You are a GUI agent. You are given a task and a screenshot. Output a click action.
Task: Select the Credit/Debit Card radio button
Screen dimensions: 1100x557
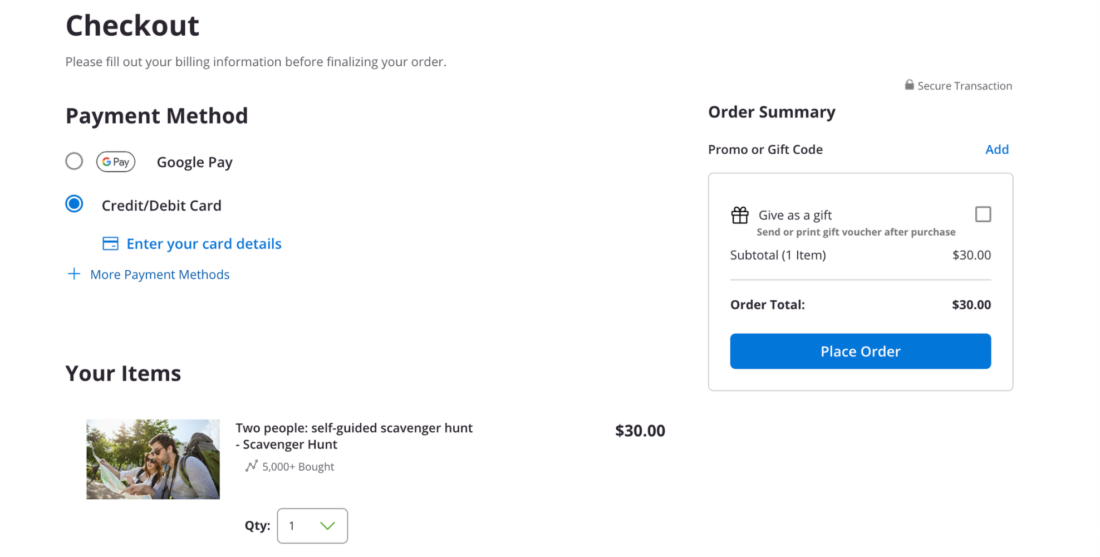point(74,204)
